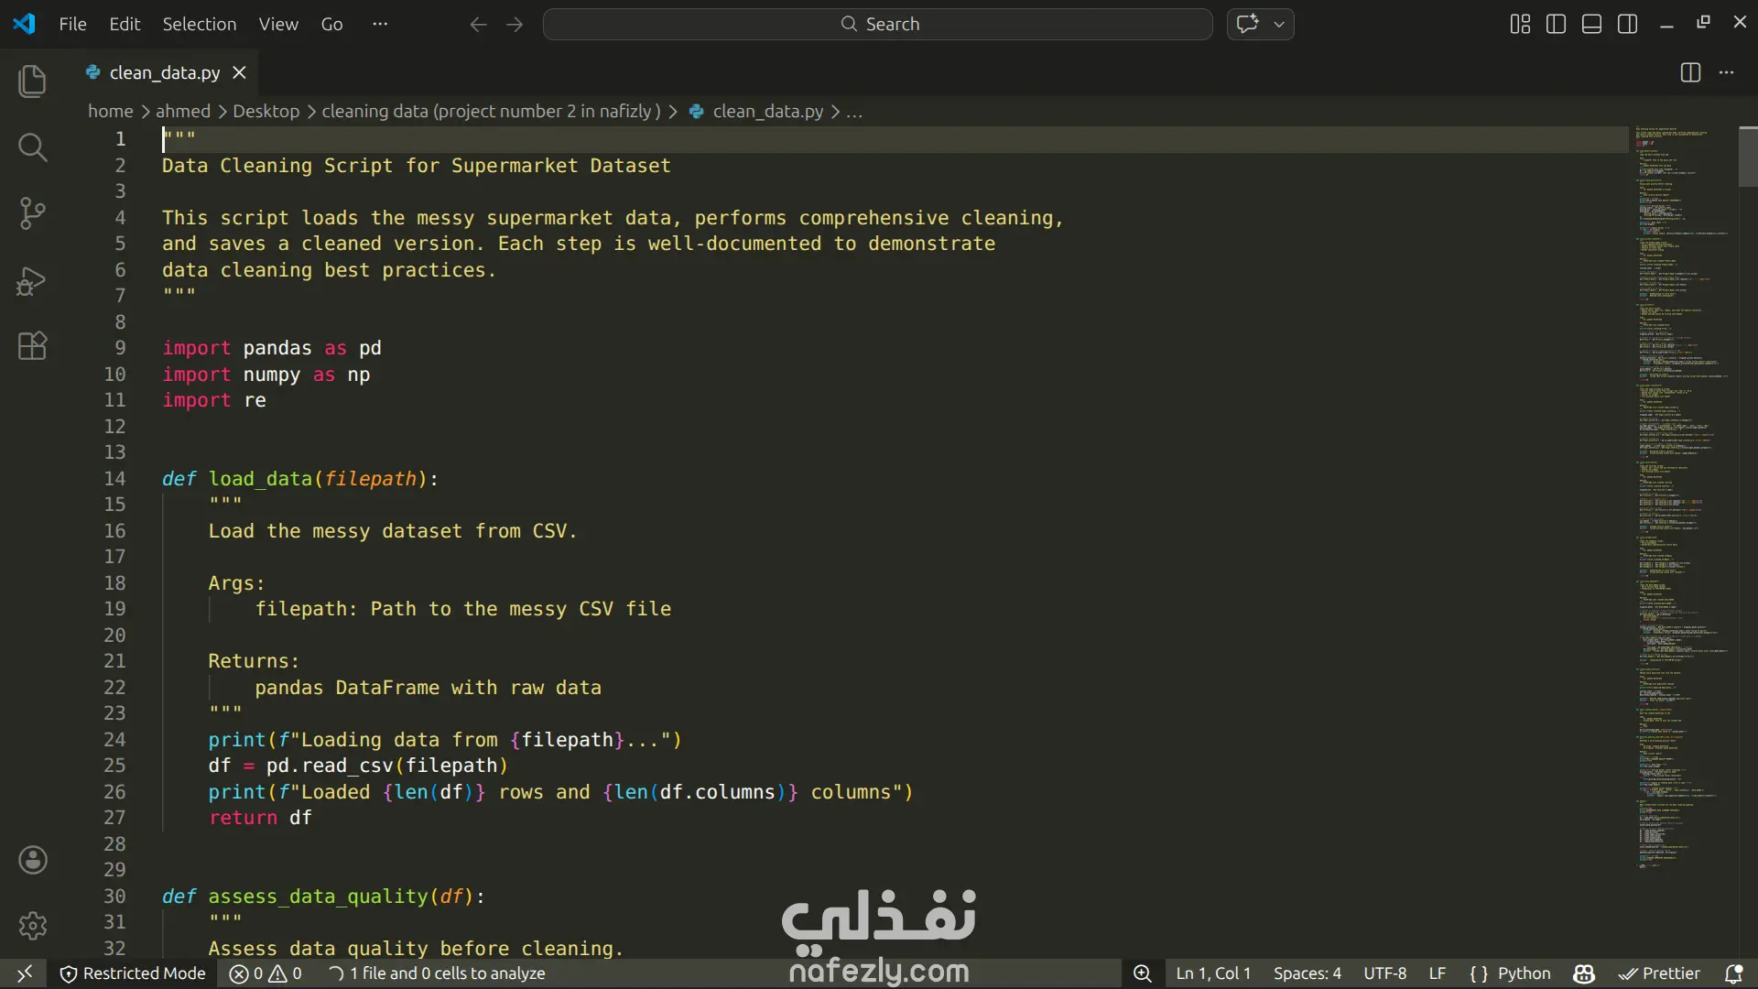Open Source Control view
1758x989 pixels.
click(32, 213)
